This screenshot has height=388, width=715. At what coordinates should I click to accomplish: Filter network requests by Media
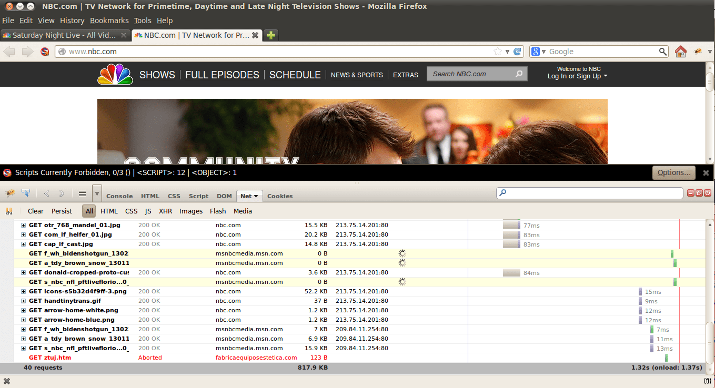pos(243,211)
